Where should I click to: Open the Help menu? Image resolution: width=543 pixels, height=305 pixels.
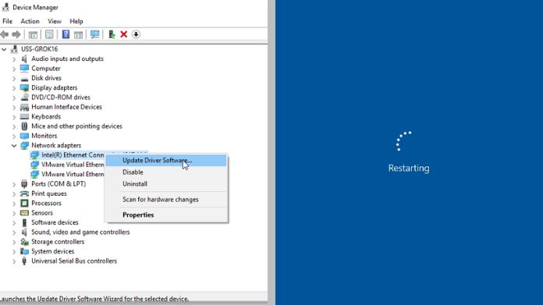pyautogui.click(x=76, y=21)
